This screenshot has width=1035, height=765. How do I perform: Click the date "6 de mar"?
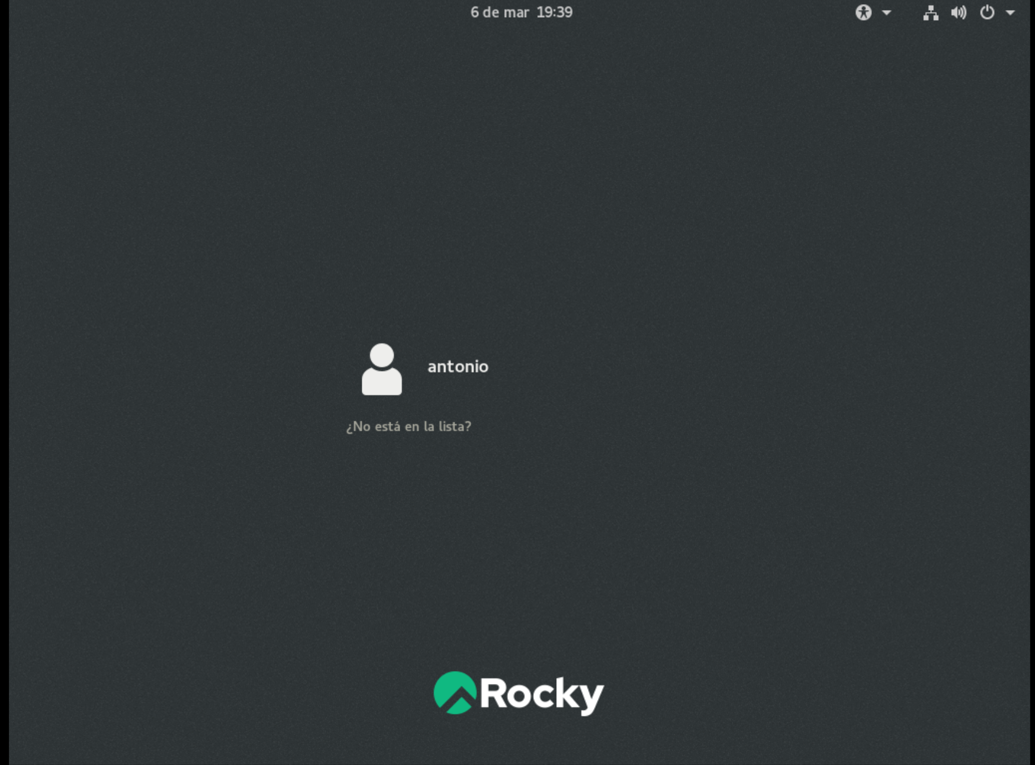(499, 12)
